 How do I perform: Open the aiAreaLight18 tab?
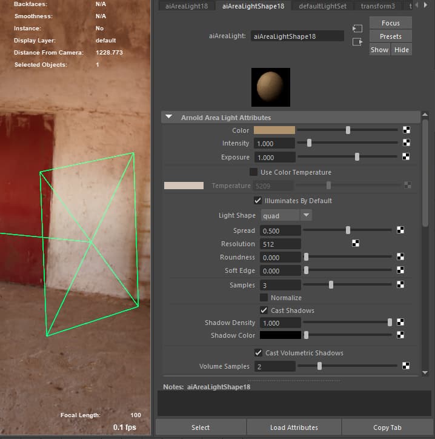(186, 6)
